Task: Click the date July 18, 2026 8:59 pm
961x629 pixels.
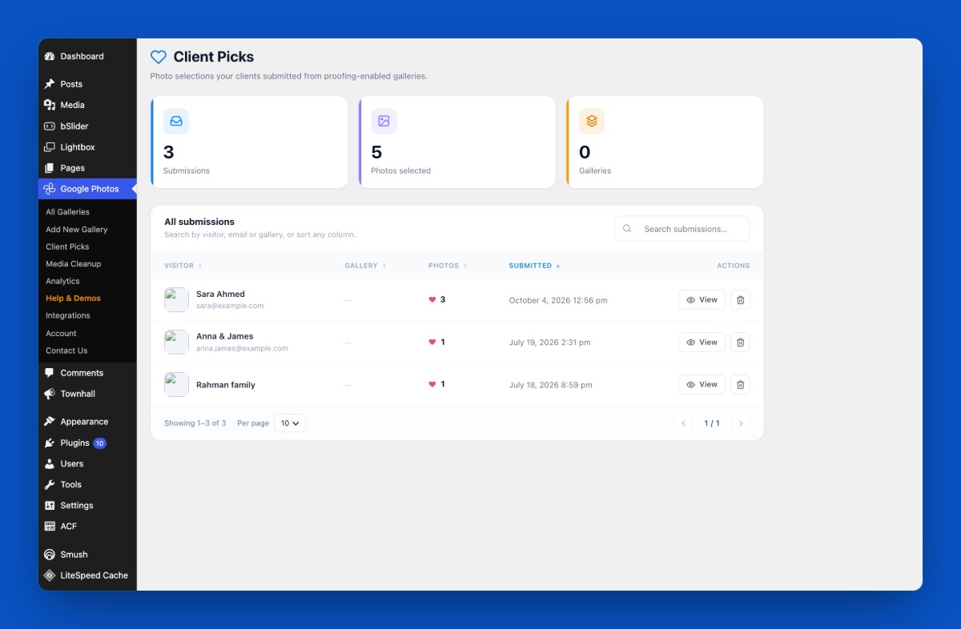Action: (x=551, y=385)
